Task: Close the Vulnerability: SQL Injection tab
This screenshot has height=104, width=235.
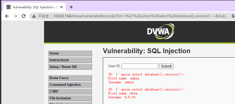Action: 61,7
